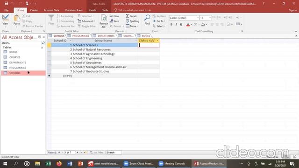Viewport: 299px width, 168px height.
Task: Click Remove Sort
Action: pyautogui.click(x=66, y=26)
